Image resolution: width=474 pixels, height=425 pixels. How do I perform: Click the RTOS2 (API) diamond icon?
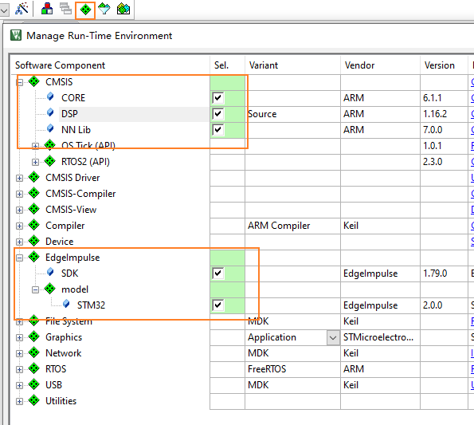click(49, 161)
